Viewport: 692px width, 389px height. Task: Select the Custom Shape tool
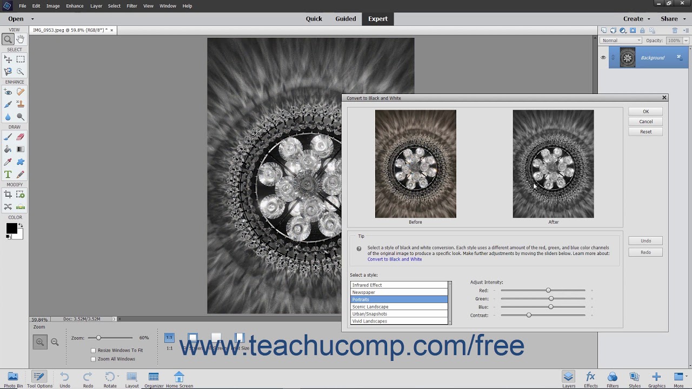tap(21, 162)
